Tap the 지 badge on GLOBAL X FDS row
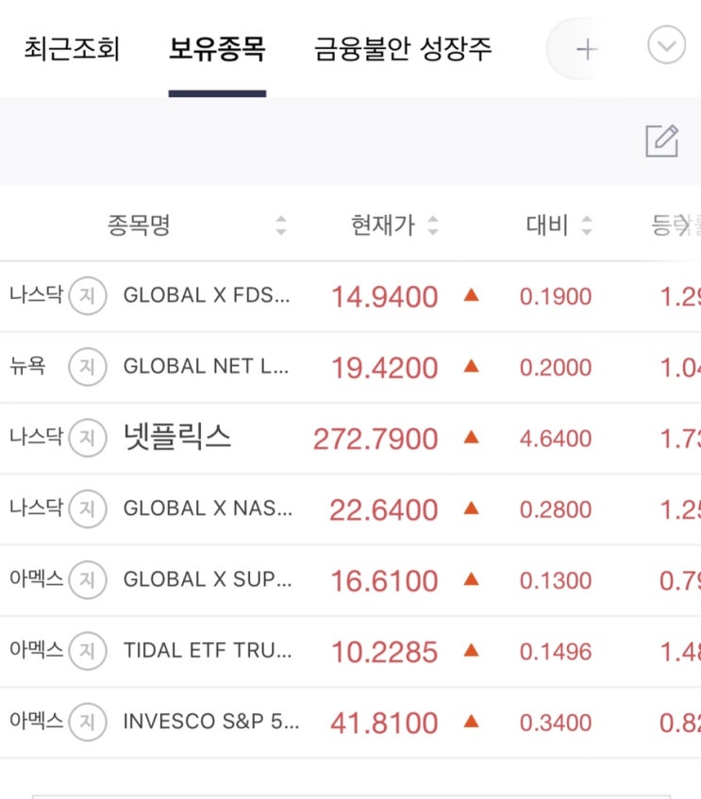Screen dimensions: 701x799 click(x=88, y=295)
